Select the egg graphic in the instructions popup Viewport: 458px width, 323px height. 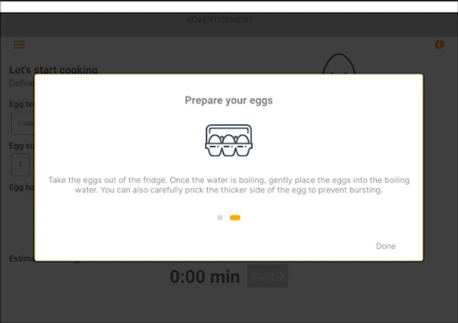tap(229, 140)
